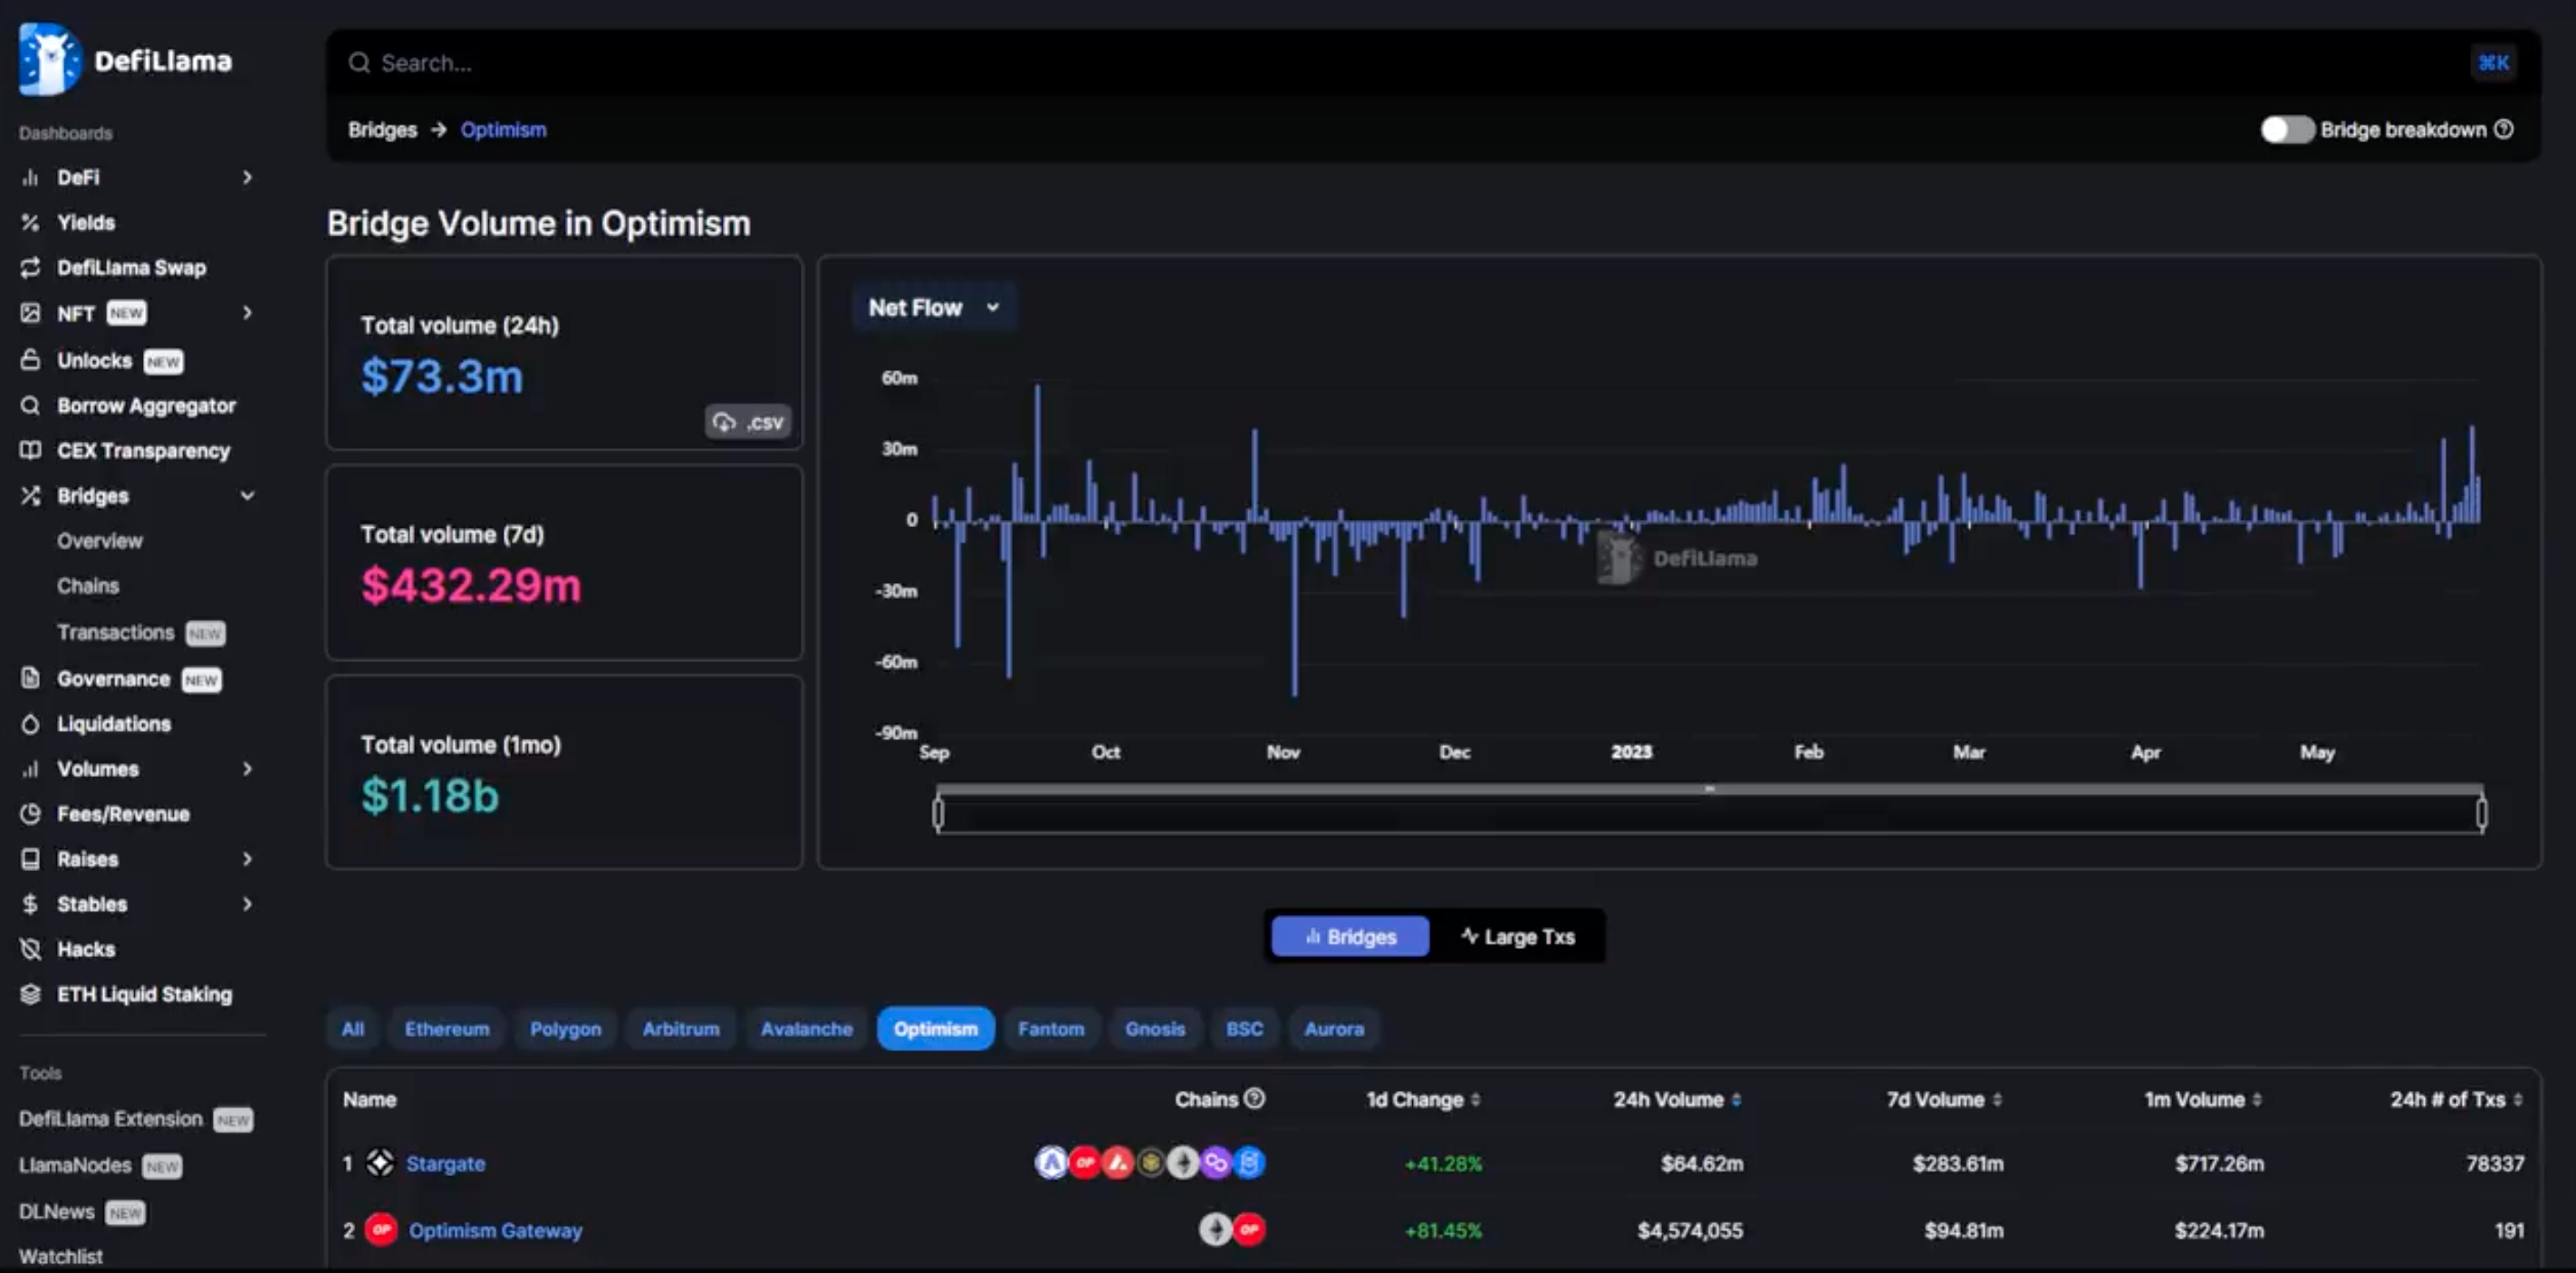Viewport: 2576px width, 1273px height.
Task: Click the Yields percent icon
Action: coord(30,223)
